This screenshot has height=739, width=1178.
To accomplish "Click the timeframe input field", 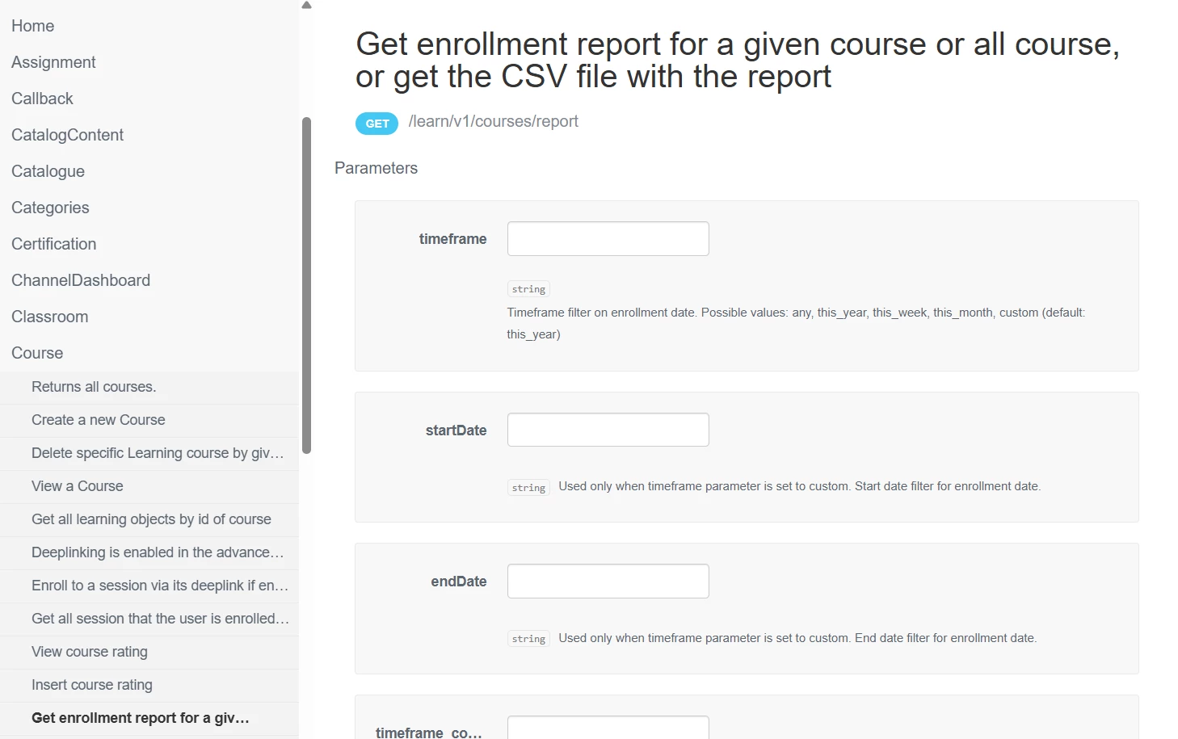I will point(608,239).
